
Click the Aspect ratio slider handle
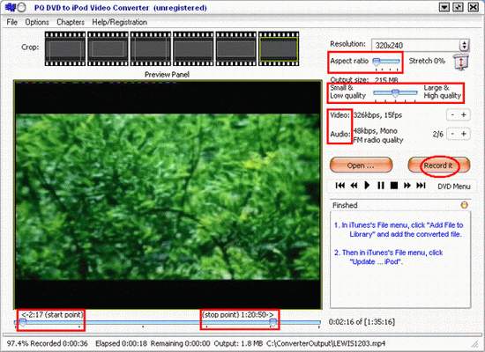pyautogui.click(x=377, y=62)
